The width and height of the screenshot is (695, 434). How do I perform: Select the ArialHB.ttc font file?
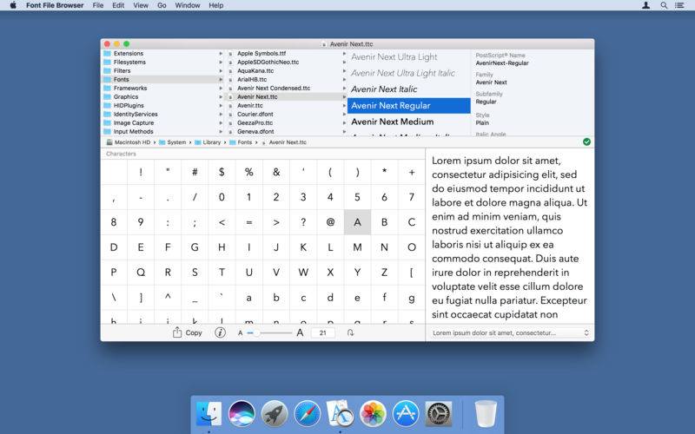252,79
